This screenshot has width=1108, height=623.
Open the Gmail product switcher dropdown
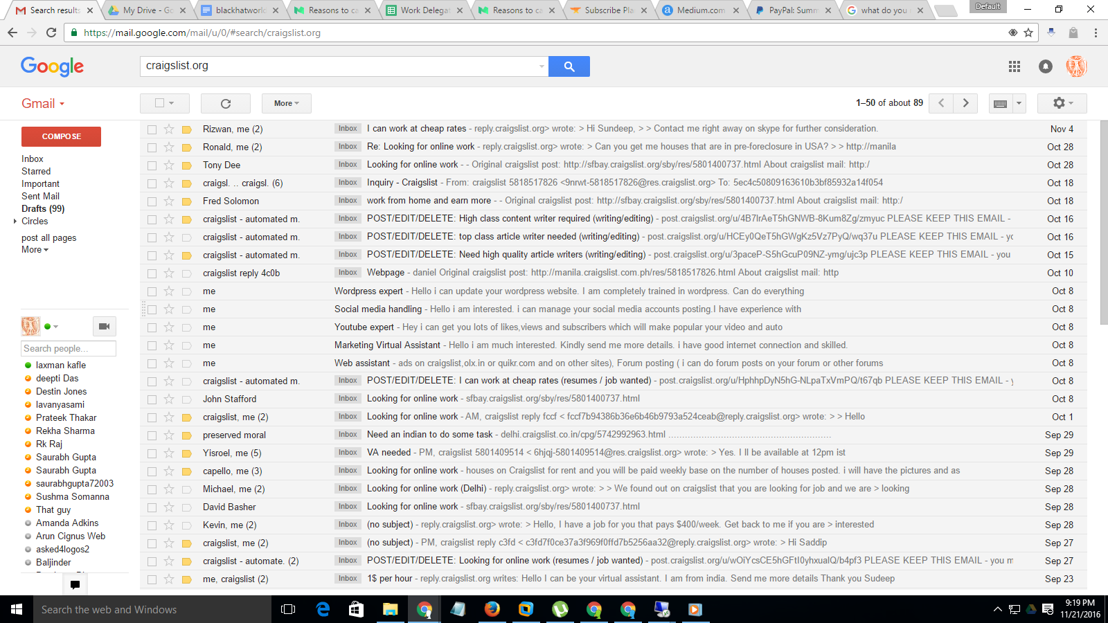[x=43, y=103]
